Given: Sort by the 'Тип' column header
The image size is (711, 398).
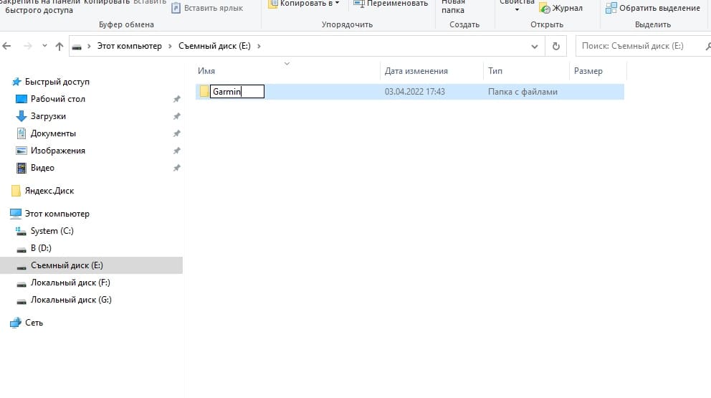Looking at the screenshot, I should 495,71.
